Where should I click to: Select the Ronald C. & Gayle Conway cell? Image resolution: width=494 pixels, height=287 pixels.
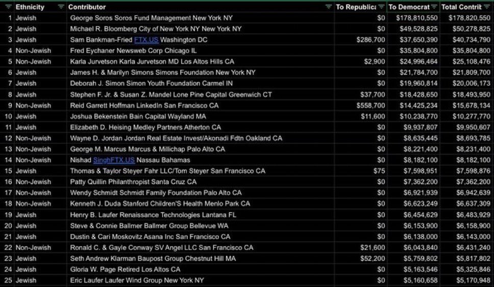tap(200, 248)
